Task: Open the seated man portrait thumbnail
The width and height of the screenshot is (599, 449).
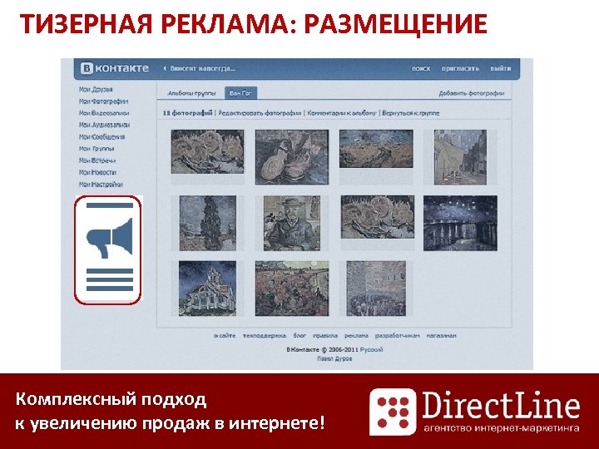Action: point(292,223)
